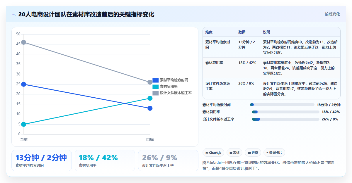Image resolution: width=352 pixels, height=183 pixels.
Task: Click the page title about 20人电商设计团队
Action: pyautogui.click(x=86, y=15)
